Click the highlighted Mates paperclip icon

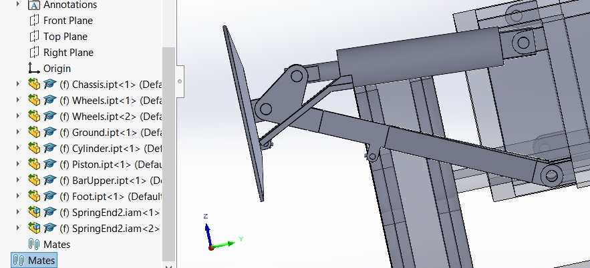point(19,260)
